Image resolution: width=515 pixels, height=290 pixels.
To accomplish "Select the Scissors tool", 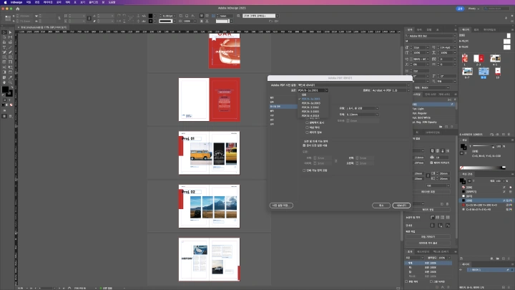I will pyautogui.click(x=4, y=67).
